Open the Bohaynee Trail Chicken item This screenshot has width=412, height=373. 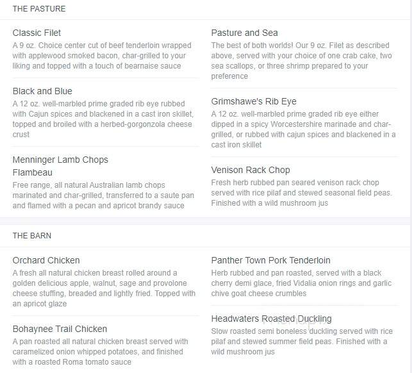(x=60, y=329)
